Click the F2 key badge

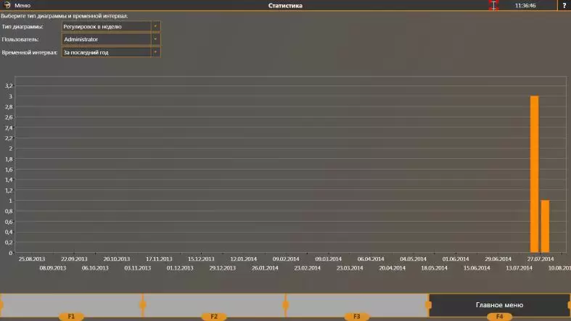[214, 317]
